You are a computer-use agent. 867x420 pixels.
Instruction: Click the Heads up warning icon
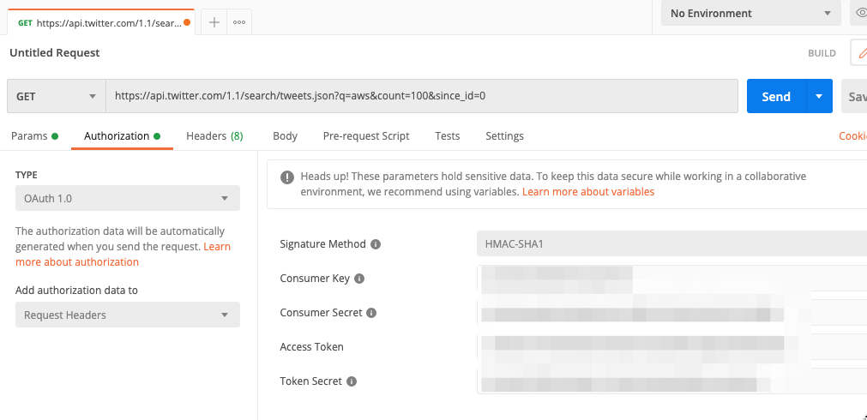pos(287,177)
